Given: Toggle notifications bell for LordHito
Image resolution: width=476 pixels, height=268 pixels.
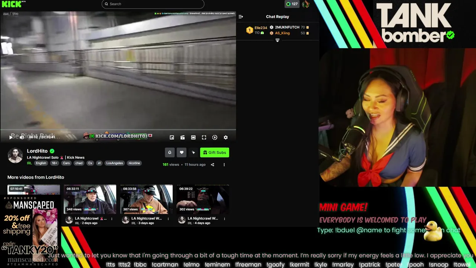Looking at the screenshot, I should pyautogui.click(x=170, y=152).
